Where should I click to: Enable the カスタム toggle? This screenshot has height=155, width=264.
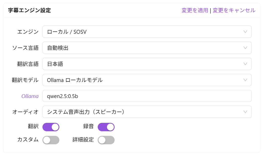pos(51,140)
